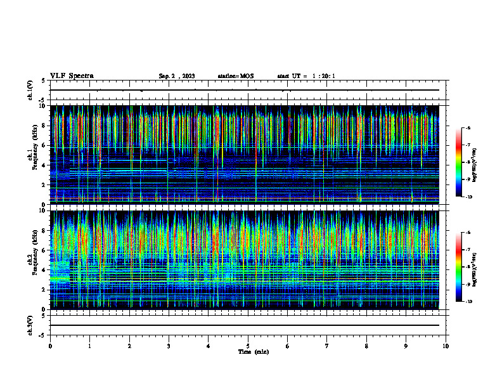Click the ch.1 spectrogram color bar

[x=459, y=162]
